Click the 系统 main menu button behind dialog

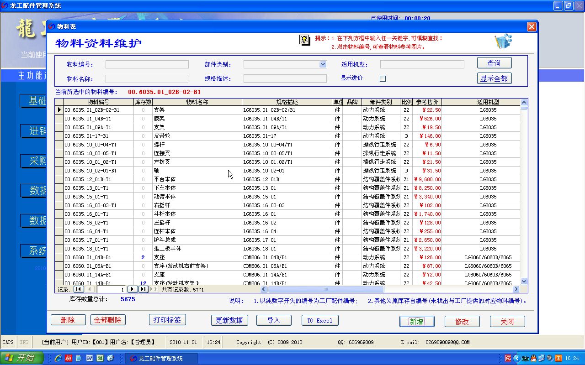33,250
